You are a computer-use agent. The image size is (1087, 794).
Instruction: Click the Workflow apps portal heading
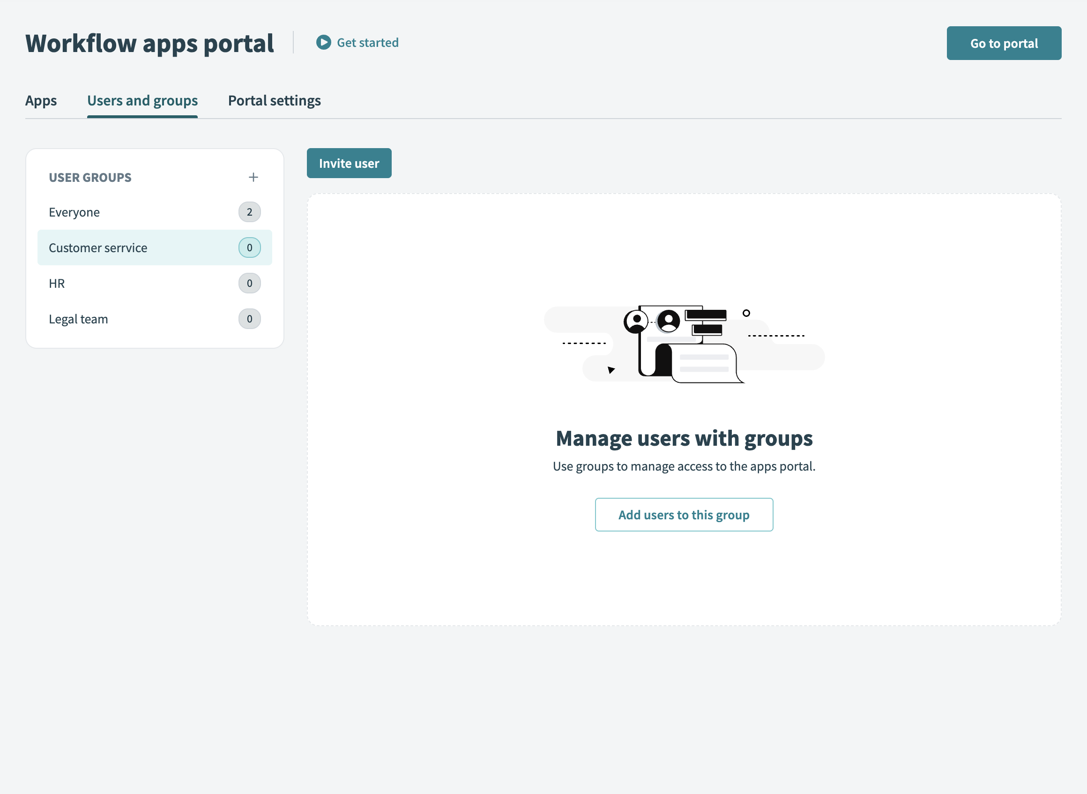click(149, 43)
